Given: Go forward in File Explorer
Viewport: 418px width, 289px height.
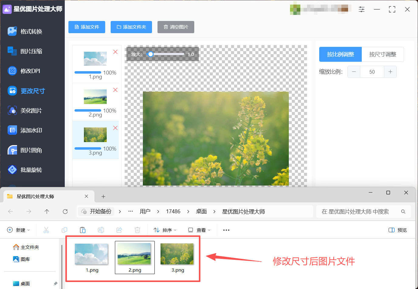Looking at the screenshot, I should (x=29, y=211).
